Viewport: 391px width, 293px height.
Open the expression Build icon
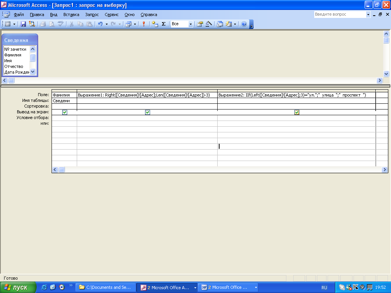click(209, 24)
